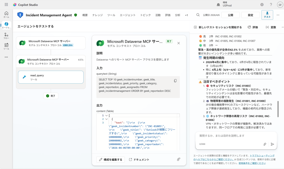This screenshot has width=284, height=169.
Task: Click the 構成を編集する button
Action: [x=110, y=160]
